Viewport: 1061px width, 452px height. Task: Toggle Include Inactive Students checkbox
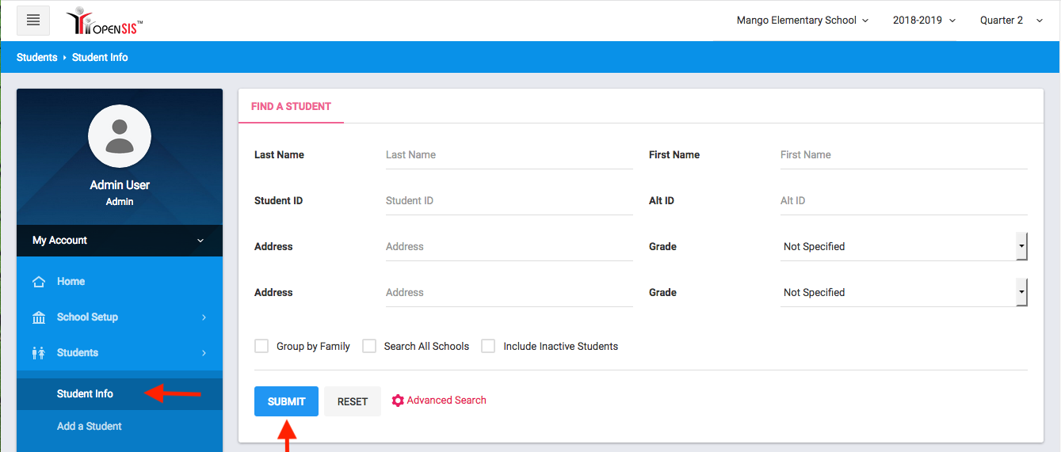pos(488,346)
